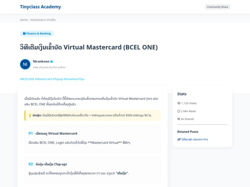This screenshot has width=250, height=187.
Task: Click the NI author avatar
Action: tap(25, 64)
